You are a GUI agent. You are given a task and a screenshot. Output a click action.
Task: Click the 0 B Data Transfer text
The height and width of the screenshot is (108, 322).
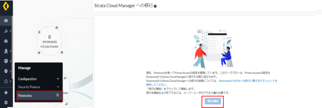(x=49, y=47)
